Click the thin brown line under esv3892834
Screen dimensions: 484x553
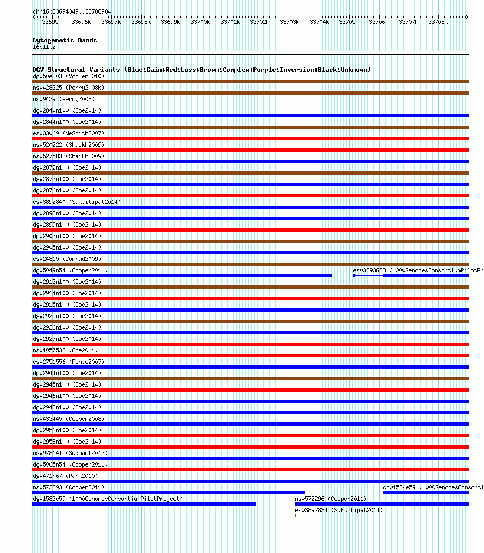point(382,515)
